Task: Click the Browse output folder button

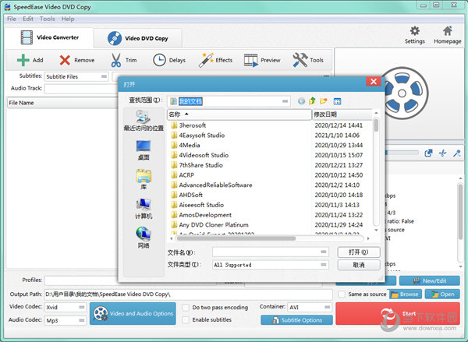Action: click(405, 294)
